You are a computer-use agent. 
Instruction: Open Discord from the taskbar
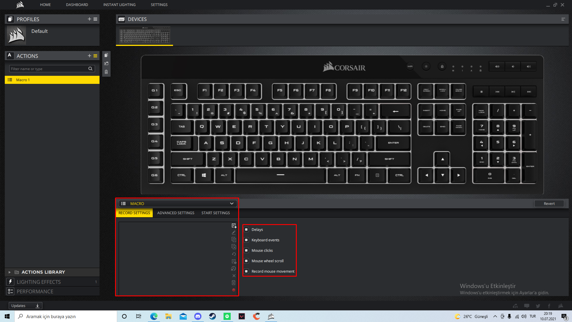click(198, 316)
